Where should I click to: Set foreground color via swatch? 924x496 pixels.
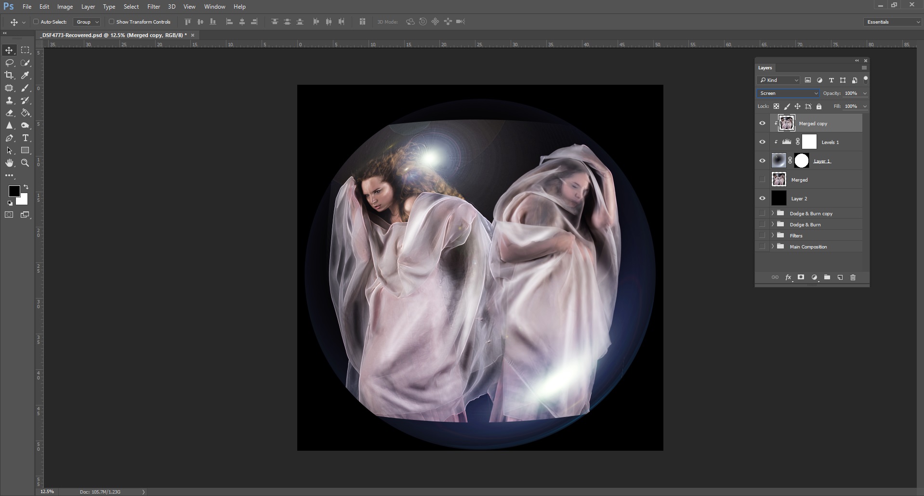14,192
